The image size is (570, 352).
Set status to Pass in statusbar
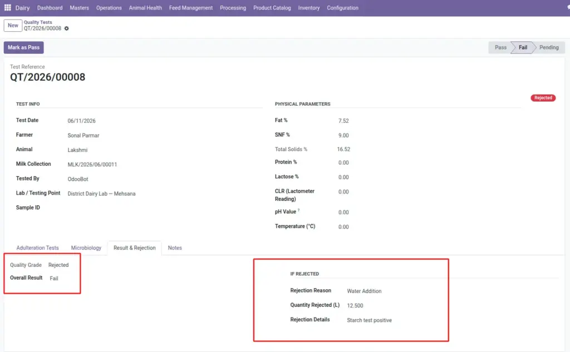point(500,48)
